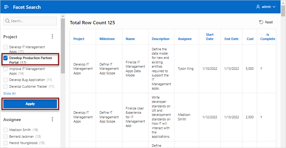Sort by Milestone column header

pos(107,39)
